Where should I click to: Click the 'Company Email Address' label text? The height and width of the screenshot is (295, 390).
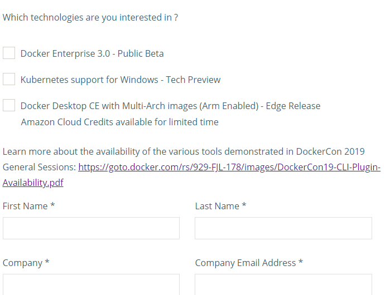[245, 263]
